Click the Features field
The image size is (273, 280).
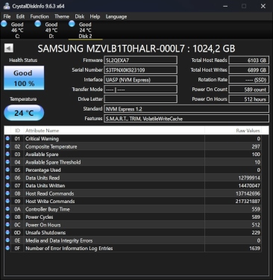point(186,119)
